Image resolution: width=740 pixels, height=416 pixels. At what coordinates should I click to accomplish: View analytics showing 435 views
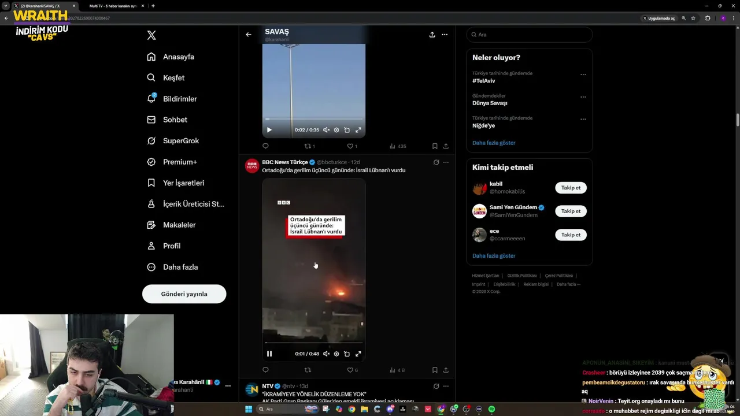398,146
